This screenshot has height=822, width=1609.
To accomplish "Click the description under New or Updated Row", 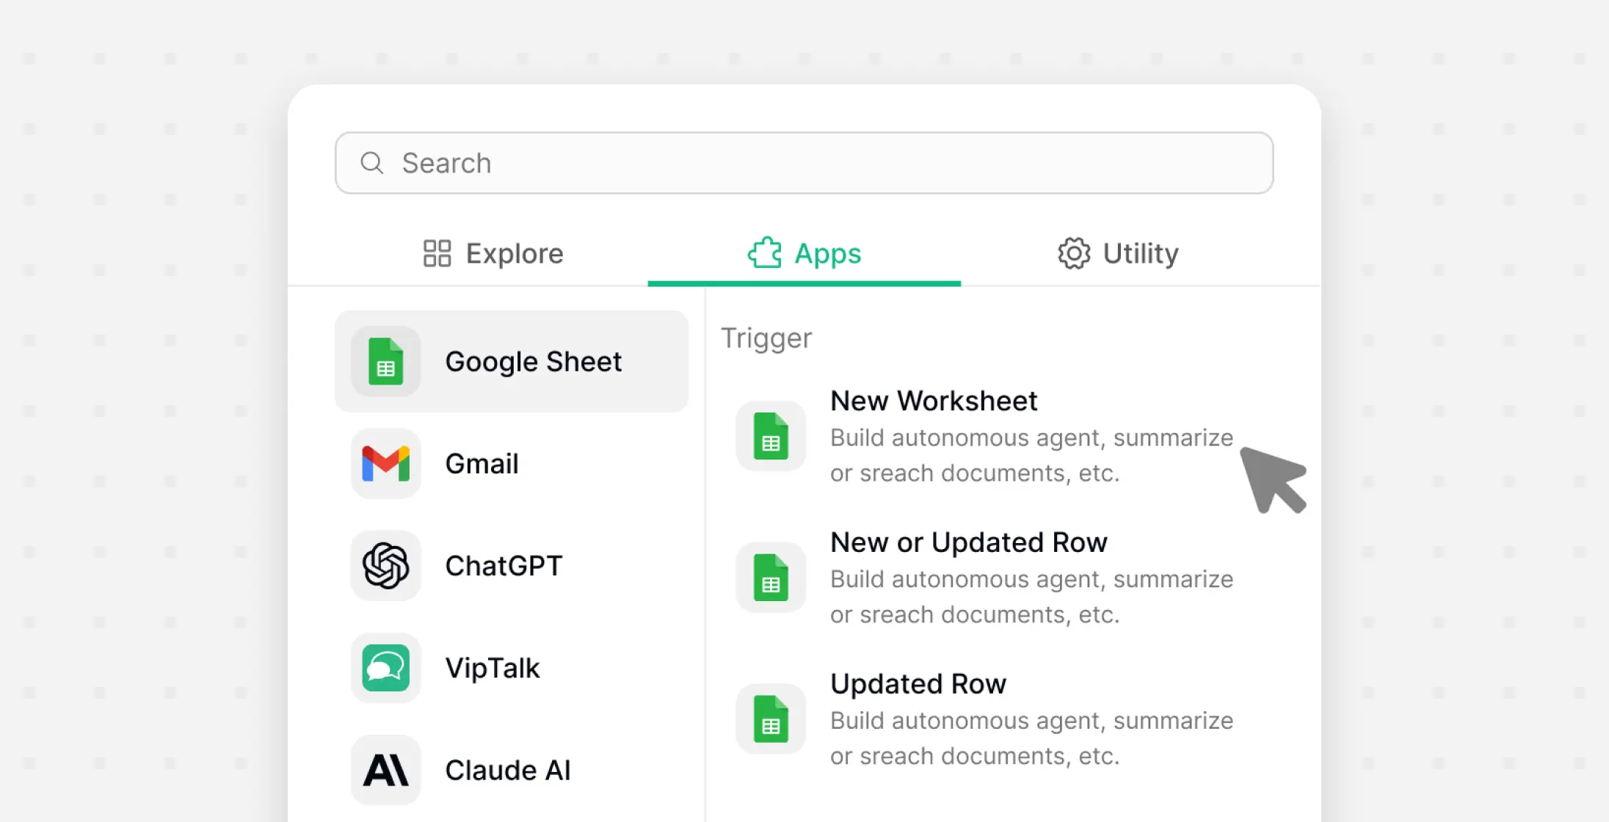I will click(1031, 597).
